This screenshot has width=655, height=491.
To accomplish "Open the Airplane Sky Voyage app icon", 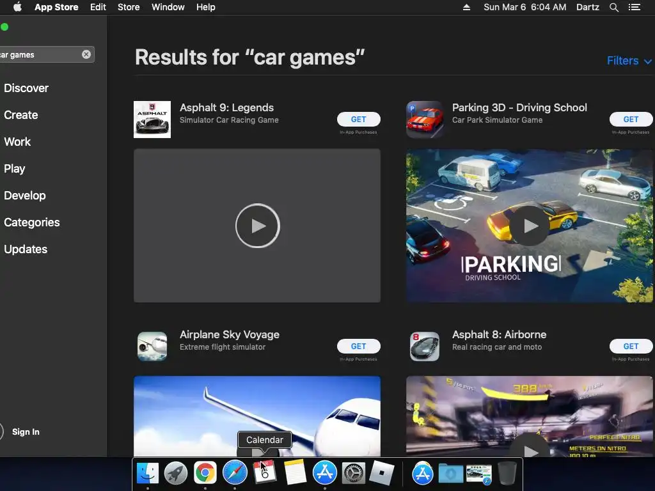I will (152, 346).
